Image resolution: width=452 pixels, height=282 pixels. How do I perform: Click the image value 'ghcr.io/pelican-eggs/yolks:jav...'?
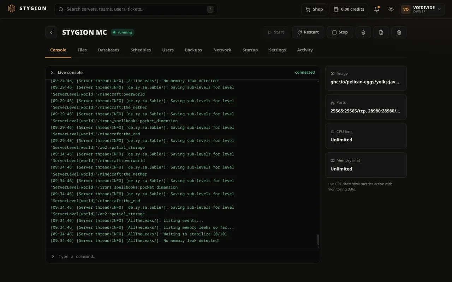pyautogui.click(x=365, y=82)
